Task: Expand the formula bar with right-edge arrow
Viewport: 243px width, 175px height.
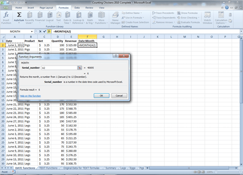Action: pyautogui.click(x=241, y=31)
